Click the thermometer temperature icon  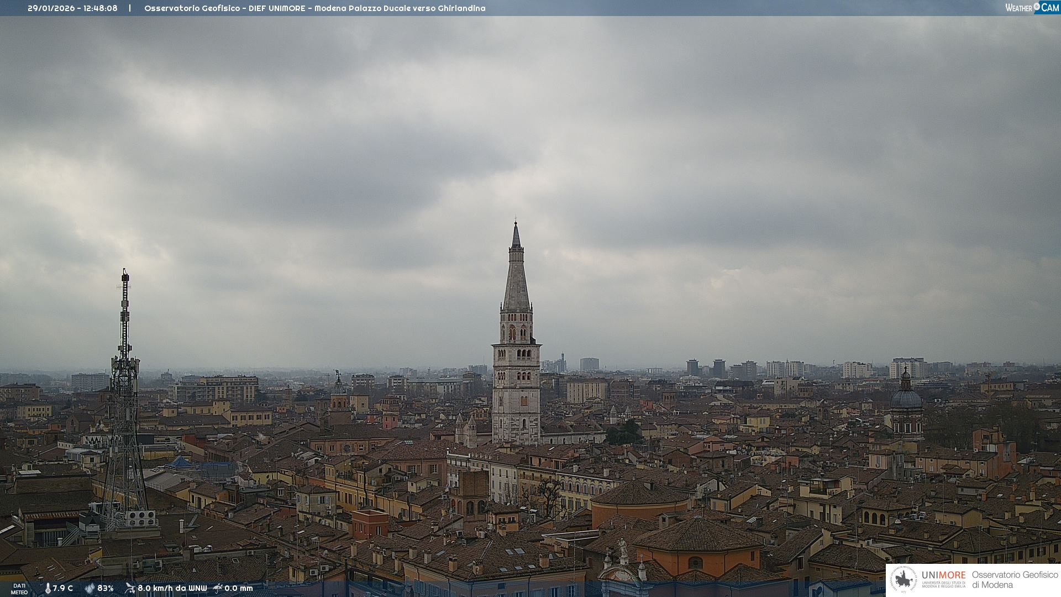pyautogui.click(x=48, y=588)
